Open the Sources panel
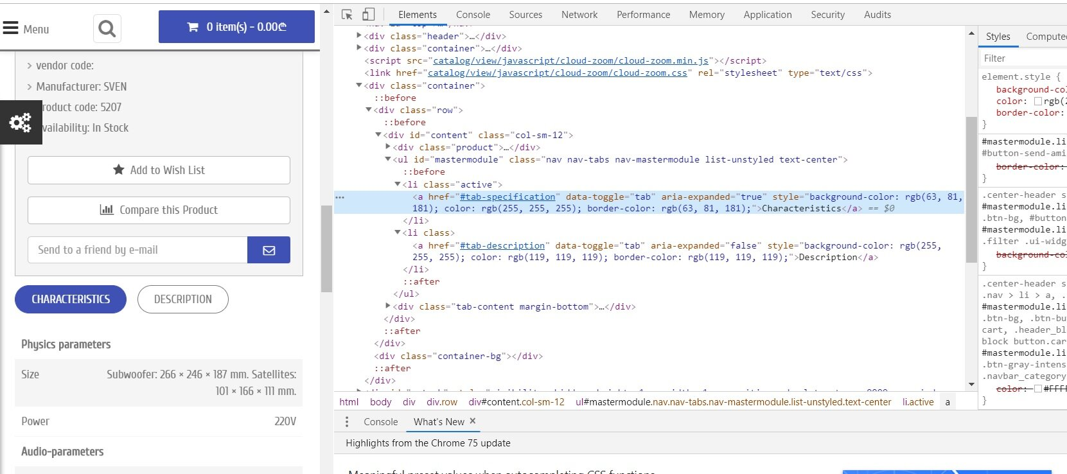This screenshot has width=1067, height=474. pos(525,14)
